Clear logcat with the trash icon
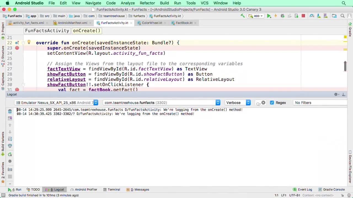 (x=10, y=111)
